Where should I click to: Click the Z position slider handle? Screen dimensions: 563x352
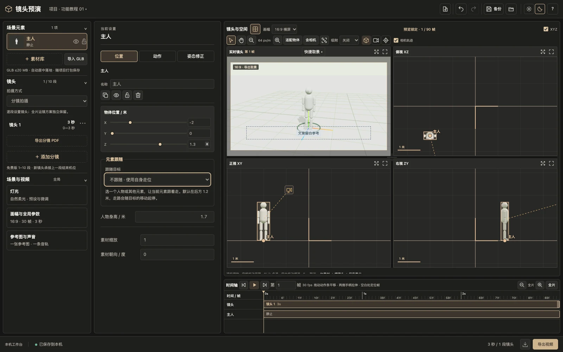pyautogui.click(x=160, y=144)
